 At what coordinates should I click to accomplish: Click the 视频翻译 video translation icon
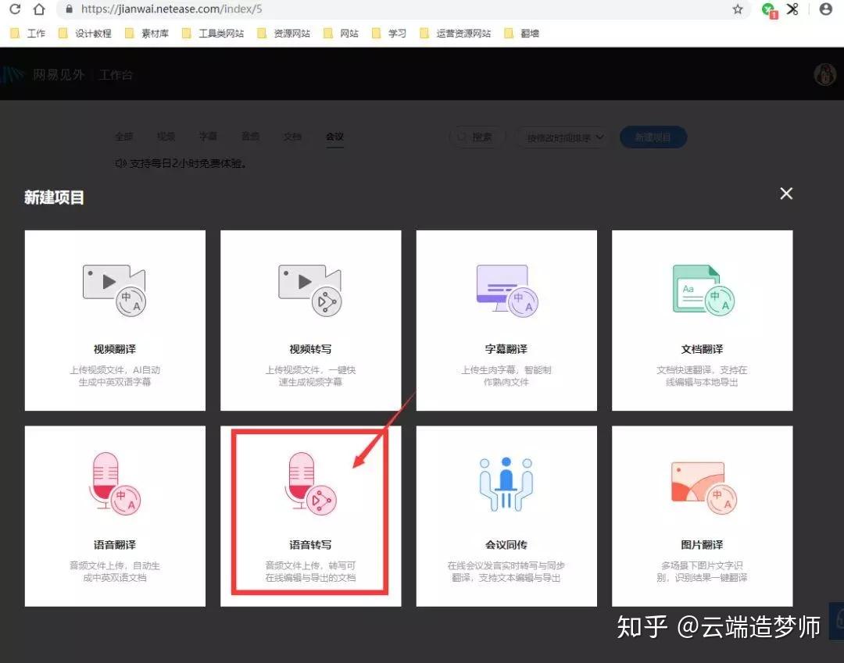tap(114, 290)
